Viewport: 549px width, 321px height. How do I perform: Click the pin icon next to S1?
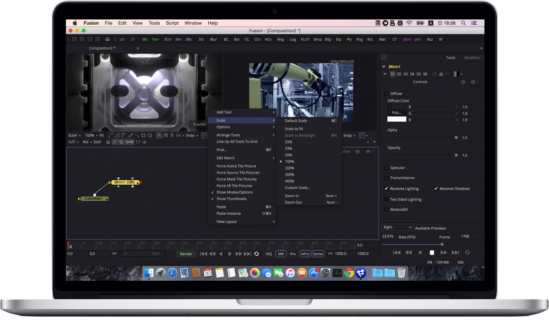point(384,74)
